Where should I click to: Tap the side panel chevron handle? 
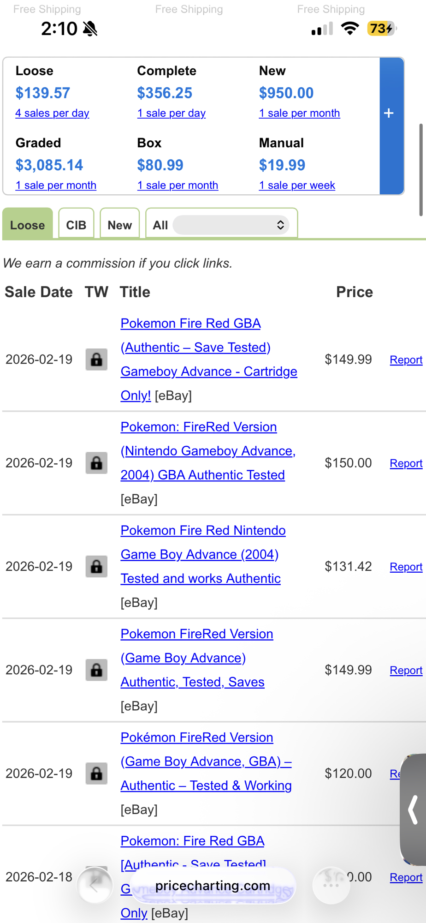click(x=413, y=810)
